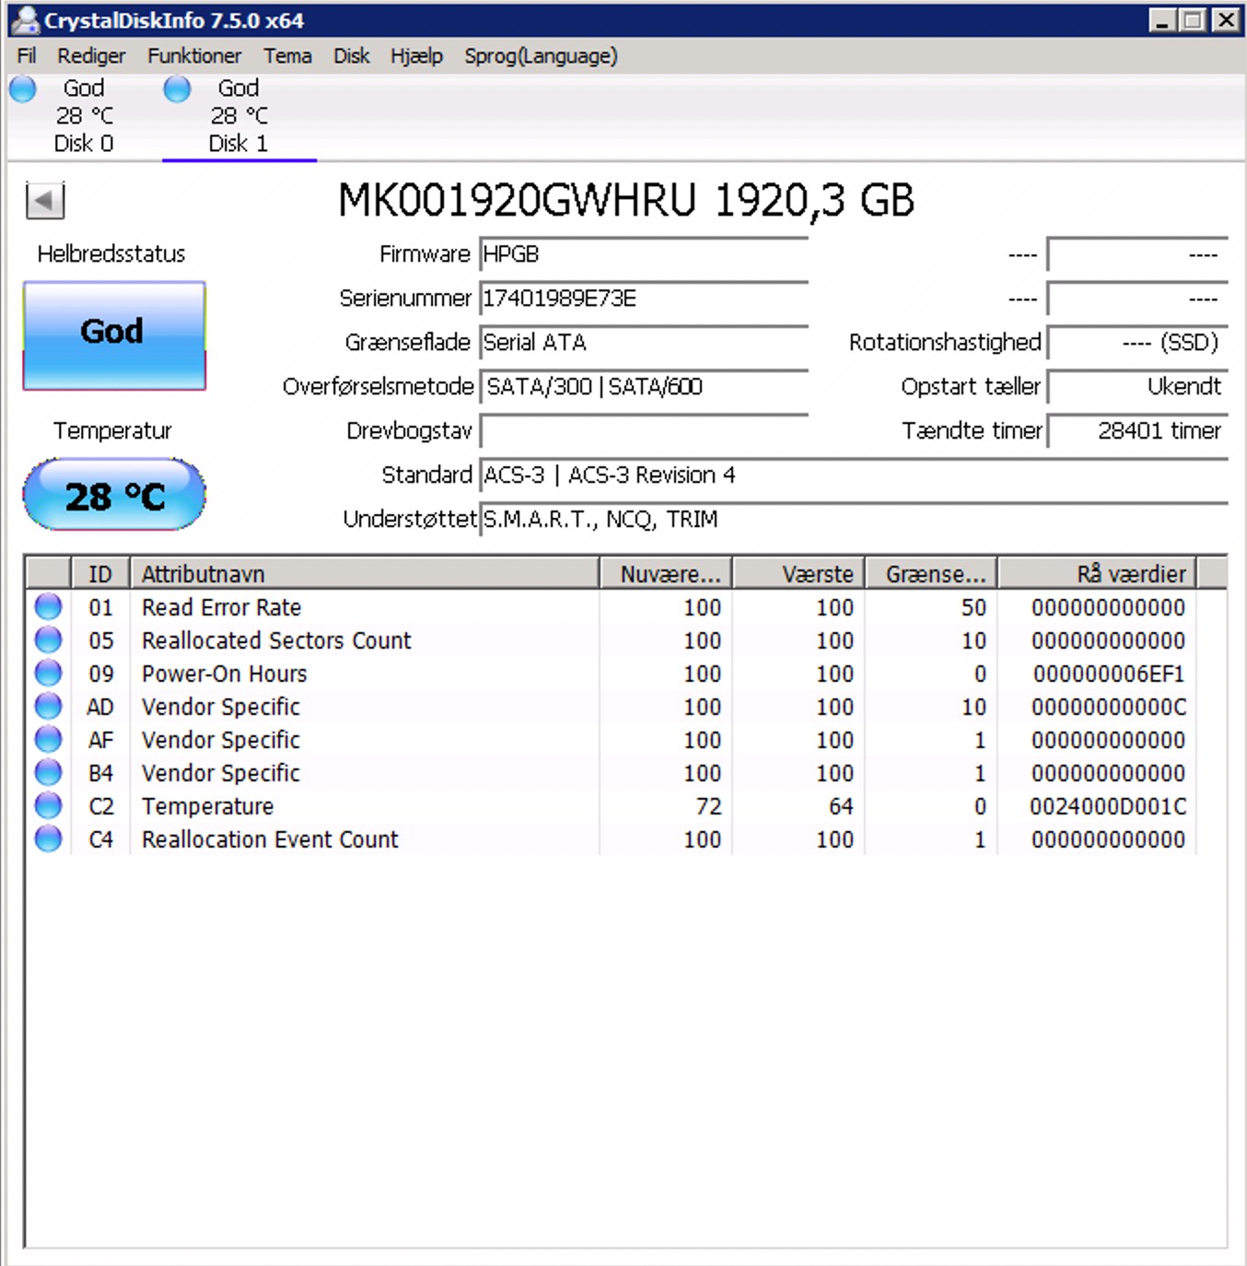Click Reallocated Sectors Count status orb
Image resolution: width=1247 pixels, height=1266 pixels.
pyautogui.click(x=48, y=640)
